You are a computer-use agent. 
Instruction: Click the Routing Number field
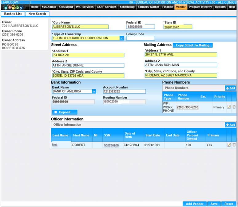point(124,102)
